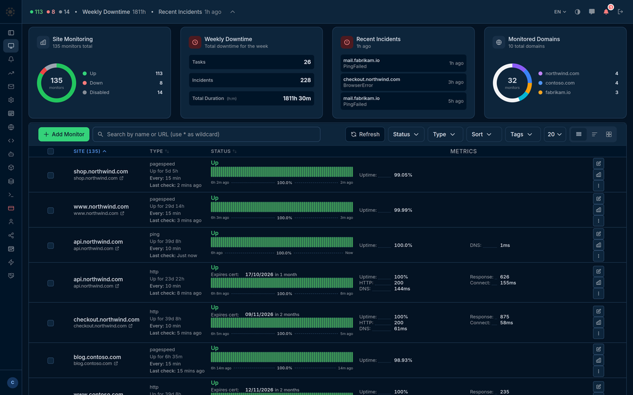This screenshot has width=633, height=395.
Task: Click the Site Monitoring 135 donut chart
Action: click(x=56, y=83)
